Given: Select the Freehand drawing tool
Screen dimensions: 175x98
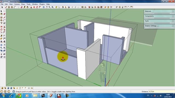Looking at the screenshot, I should (4, 23).
